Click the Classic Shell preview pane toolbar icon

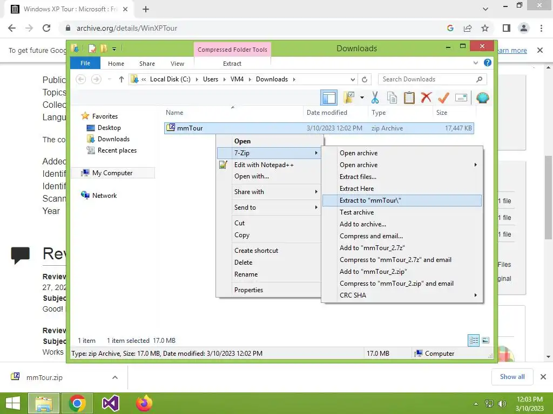point(329,98)
